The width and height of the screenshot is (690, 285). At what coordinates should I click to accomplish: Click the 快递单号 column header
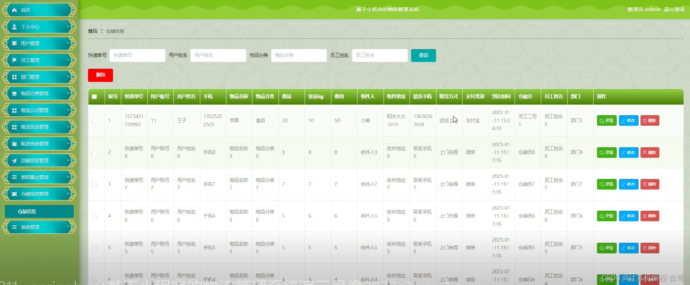pos(134,97)
